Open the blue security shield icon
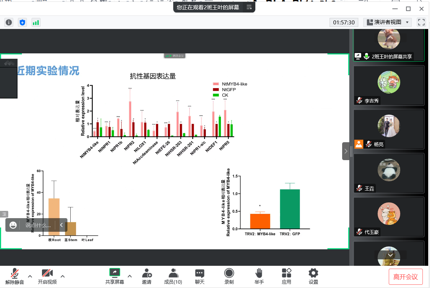Screen dimensions: 430x288 point(22,22)
